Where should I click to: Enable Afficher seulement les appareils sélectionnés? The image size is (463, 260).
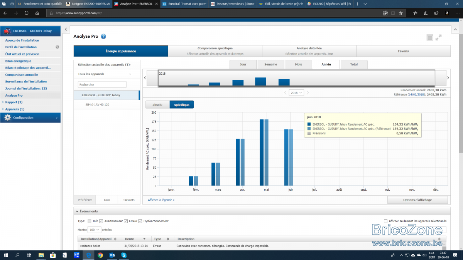(386, 221)
